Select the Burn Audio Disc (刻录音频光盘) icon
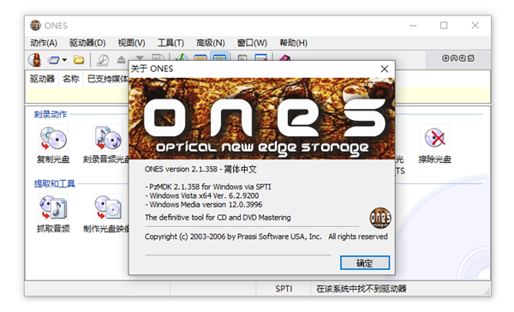Image resolution: width=514 pixels, height=312 pixels. [x=106, y=144]
